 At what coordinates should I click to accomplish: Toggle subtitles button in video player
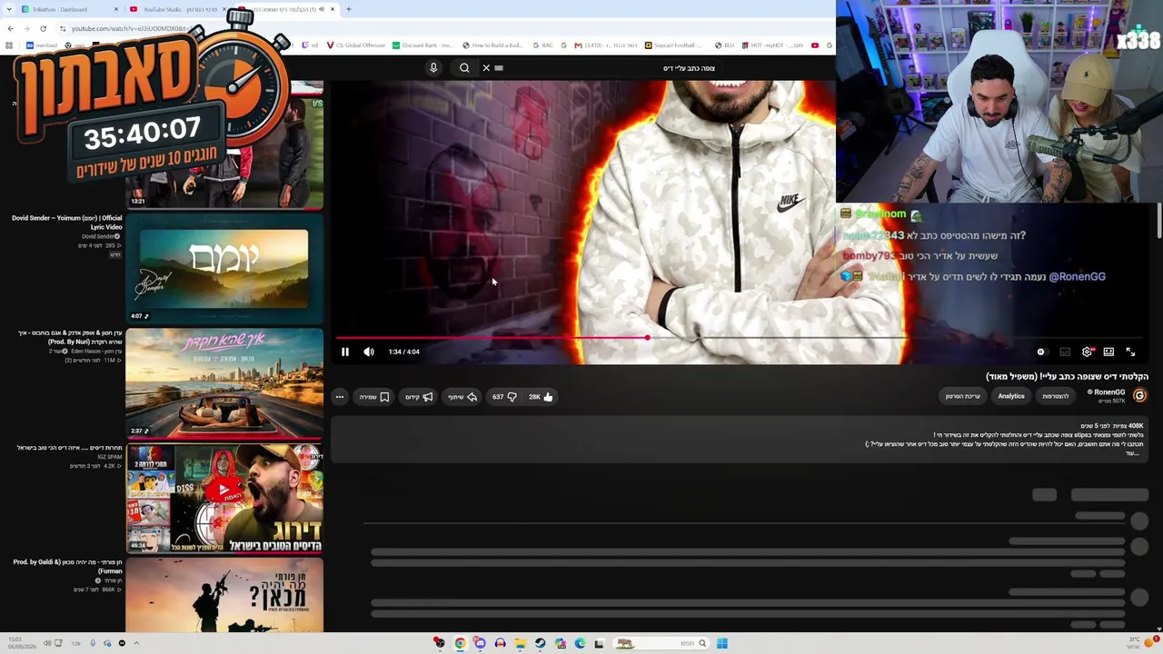[x=1065, y=352]
